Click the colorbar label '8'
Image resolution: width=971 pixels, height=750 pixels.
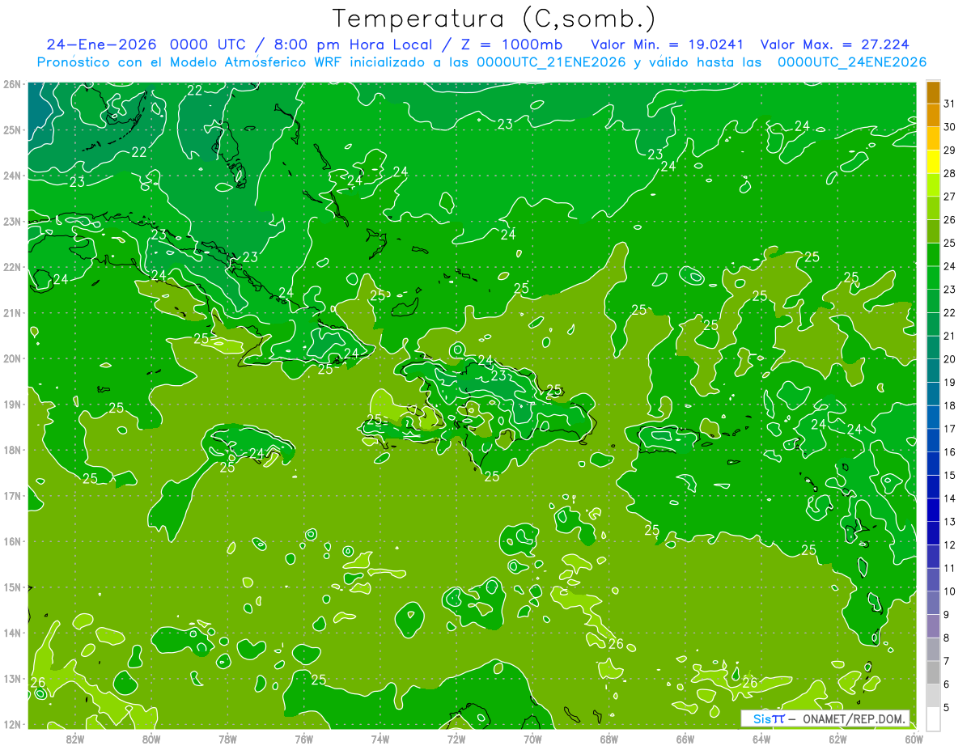click(946, 638)
